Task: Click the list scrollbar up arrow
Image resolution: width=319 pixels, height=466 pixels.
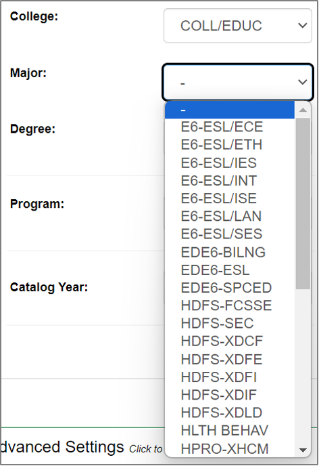Action: point(303,110)
